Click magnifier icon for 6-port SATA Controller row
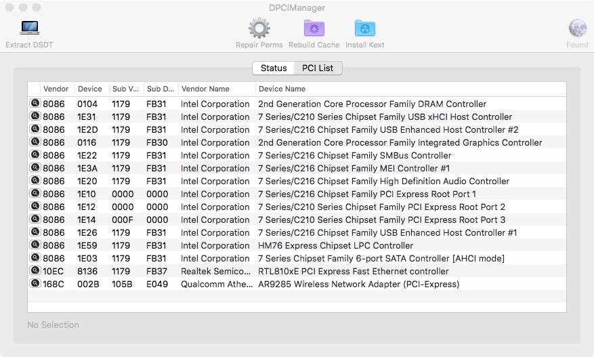 (x=35, y=257)
